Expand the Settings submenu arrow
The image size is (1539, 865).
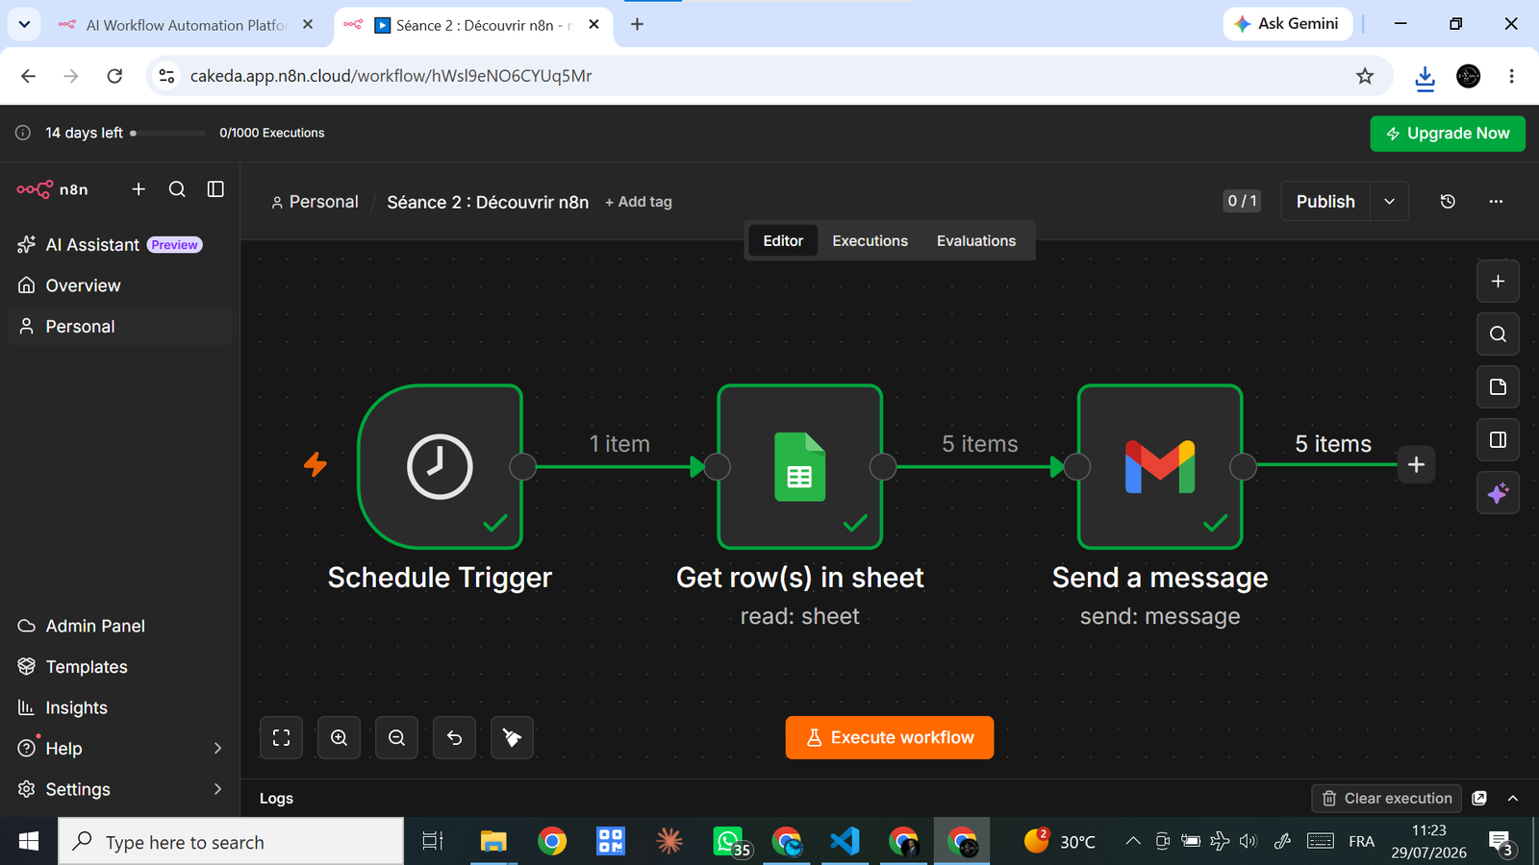tap(217, 789)
